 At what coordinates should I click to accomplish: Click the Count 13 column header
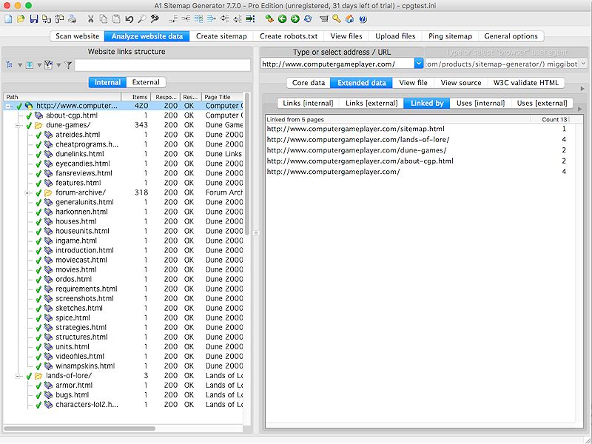click(550, 120)
